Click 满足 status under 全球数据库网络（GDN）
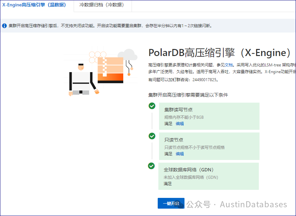Image resolution: width=296 pixels, height=216 pixels. 168,184
